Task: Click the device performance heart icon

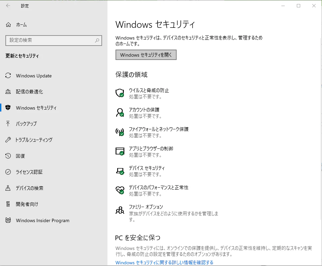Action: point(120,190)
